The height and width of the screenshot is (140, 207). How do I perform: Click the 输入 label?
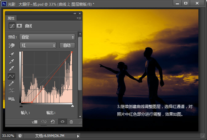point(25,113)
